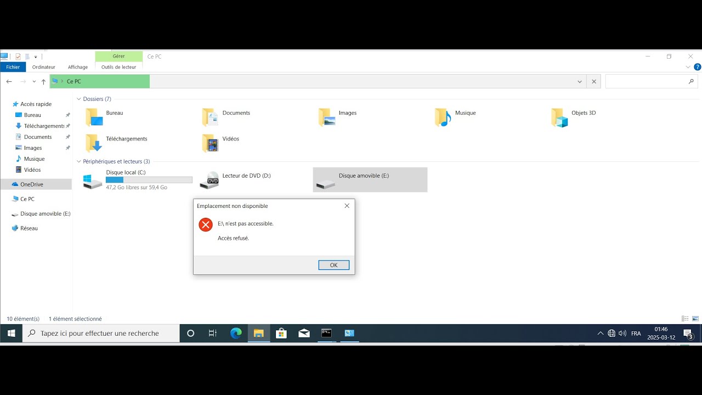
Task: Open the Windows Start menu
Action: click(x=11, y=333)
